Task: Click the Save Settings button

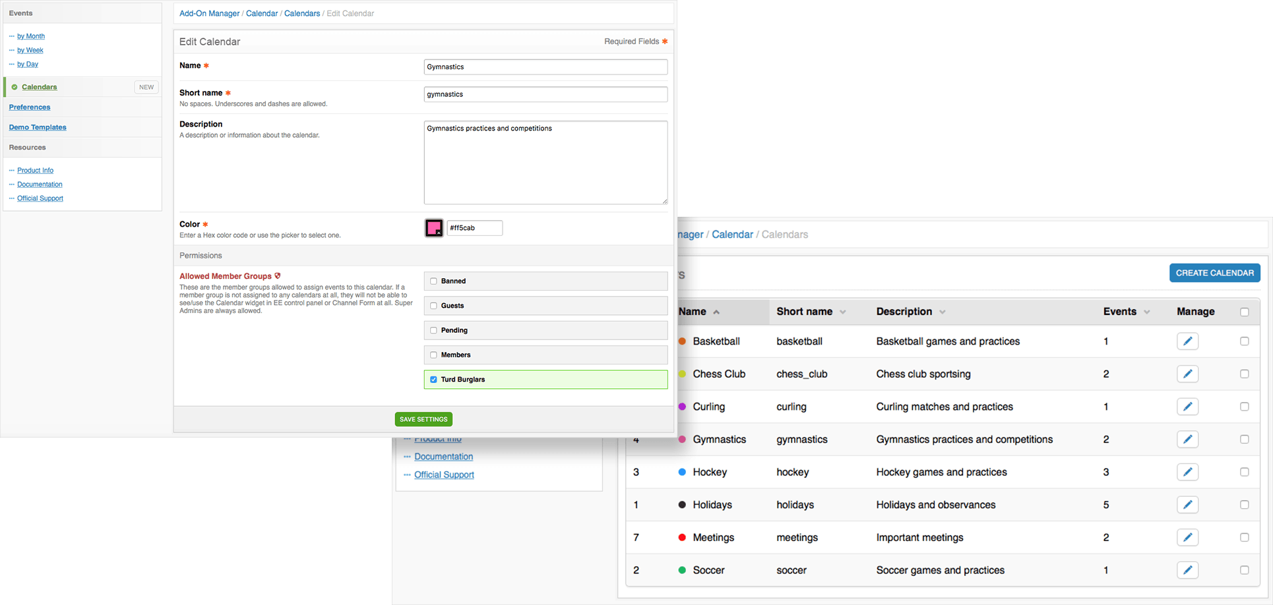Action: click(x=423, y=419)
